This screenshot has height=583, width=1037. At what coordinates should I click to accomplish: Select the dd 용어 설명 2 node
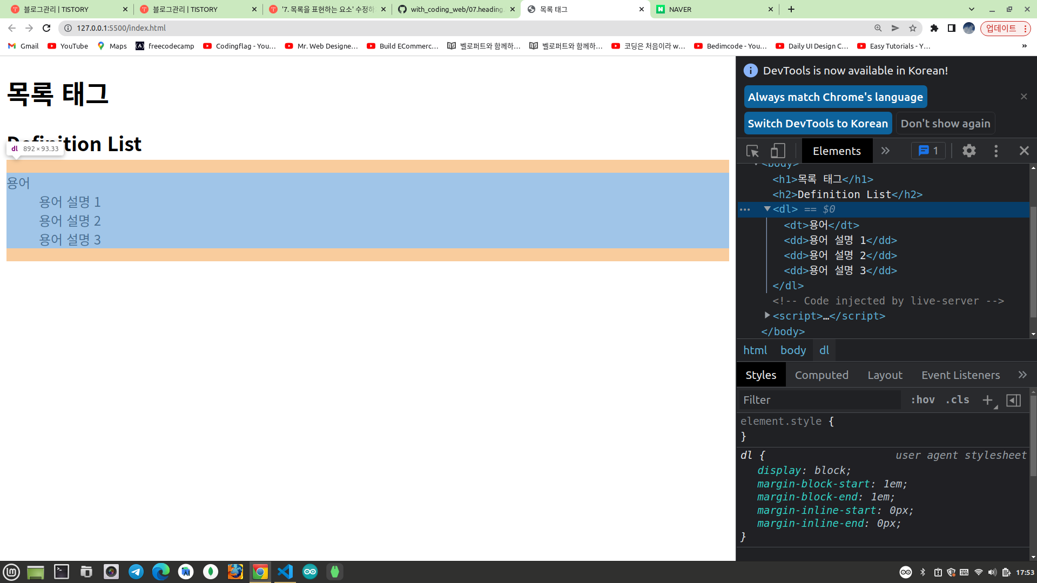tap(840, 255)
